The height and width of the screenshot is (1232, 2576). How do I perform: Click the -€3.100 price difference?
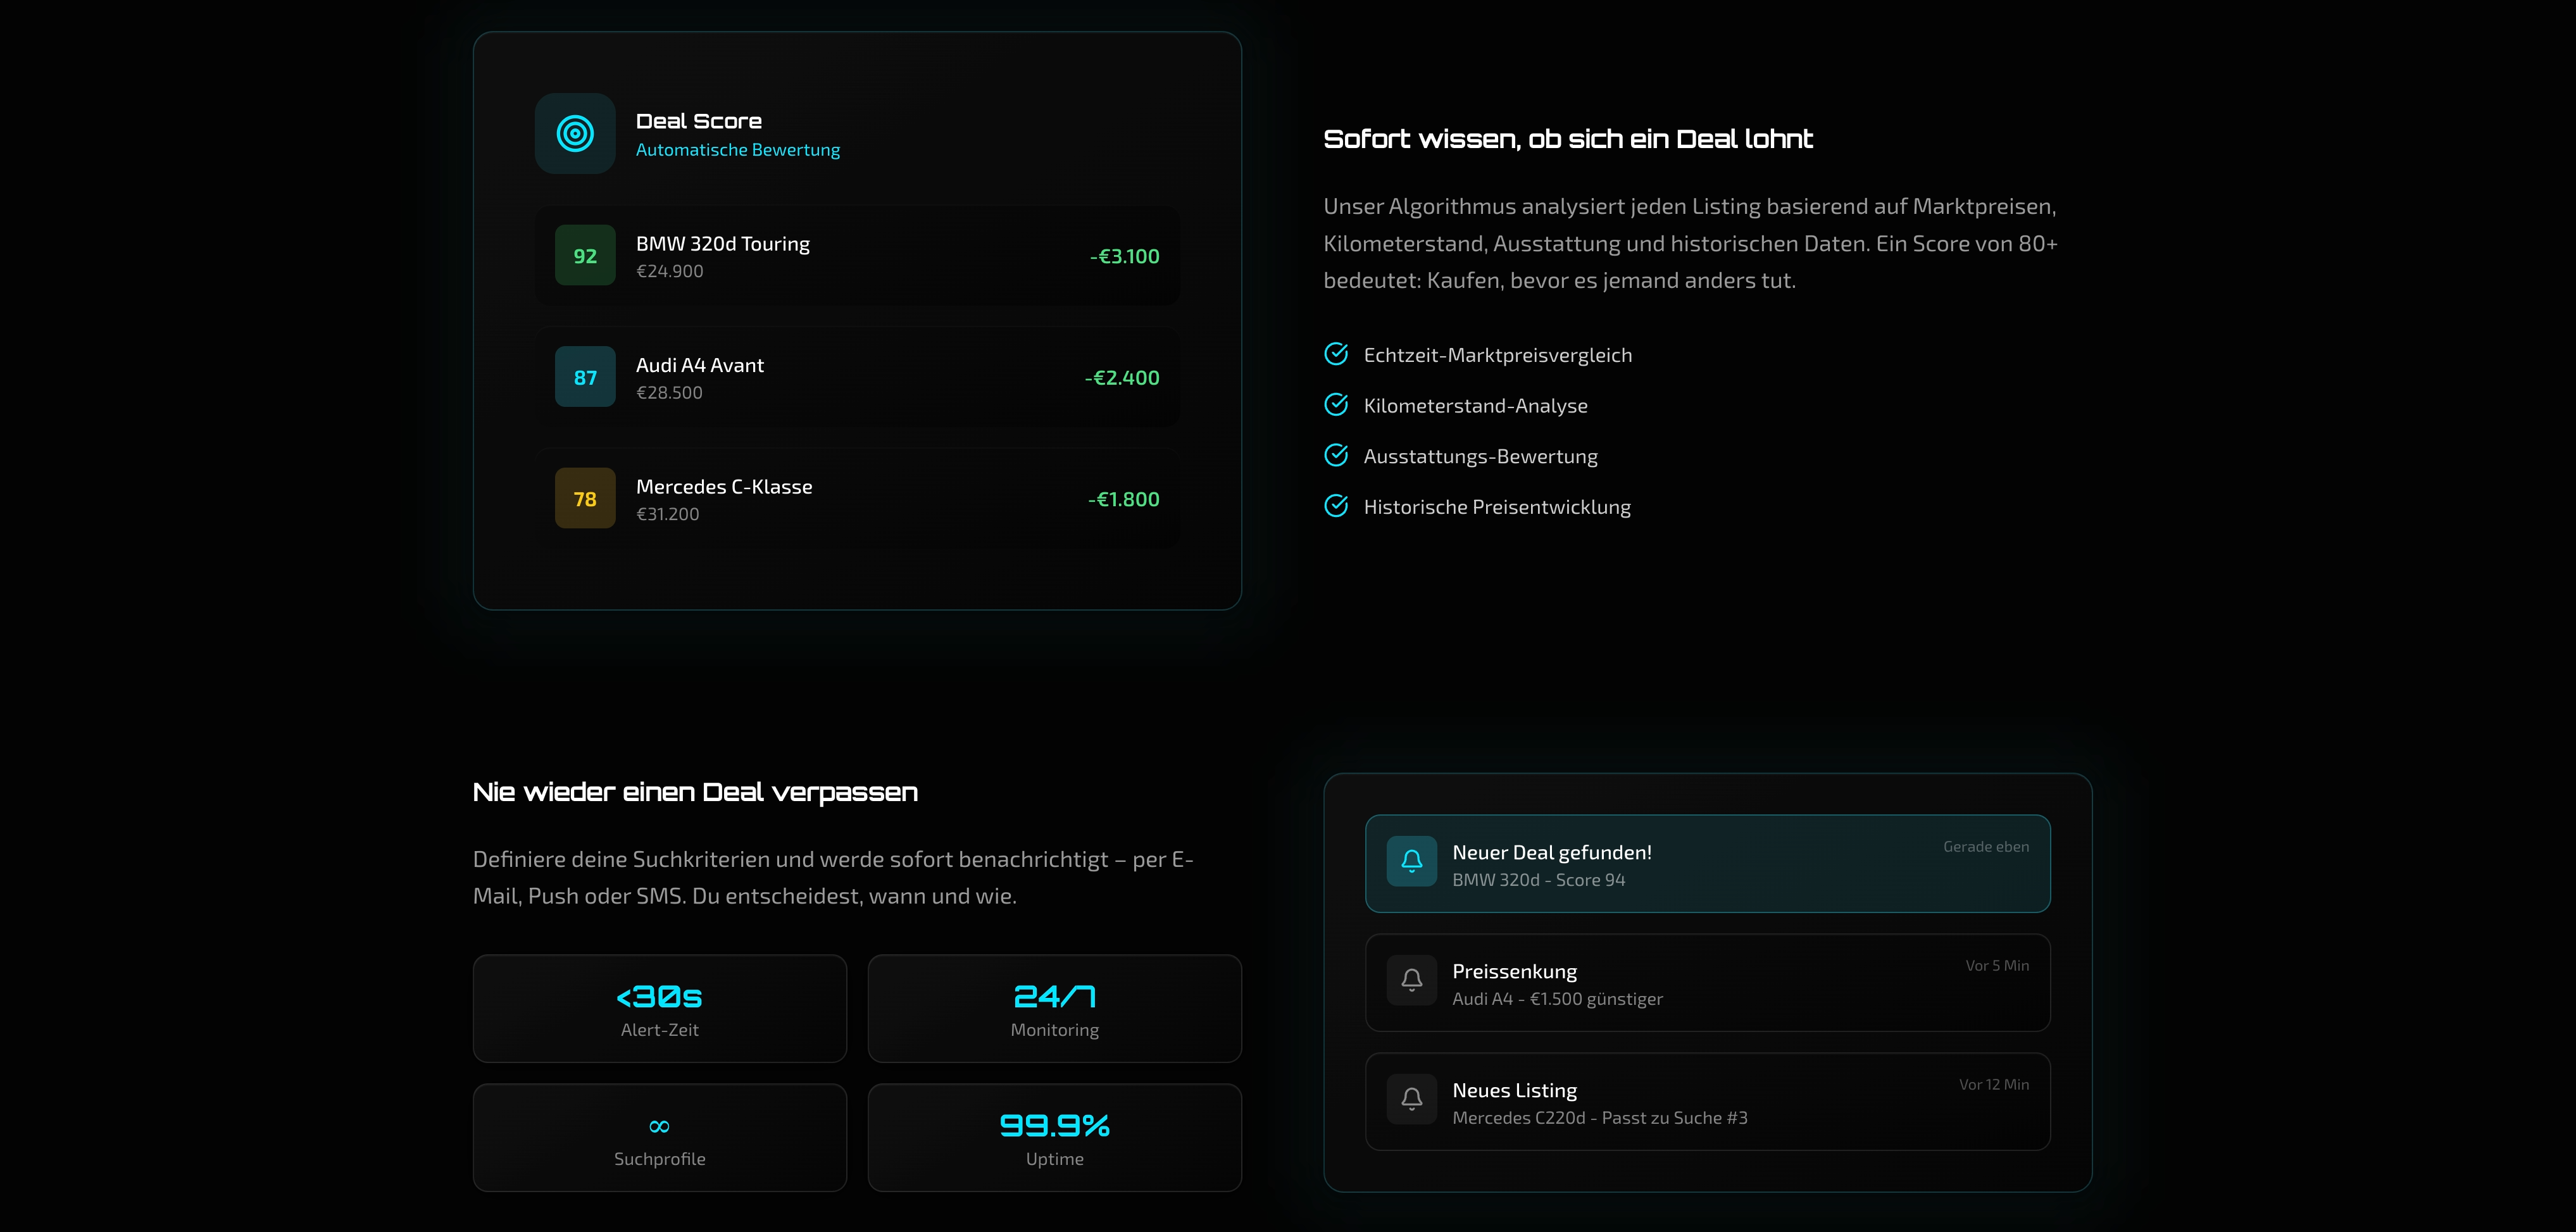[x=1125, y=256]
